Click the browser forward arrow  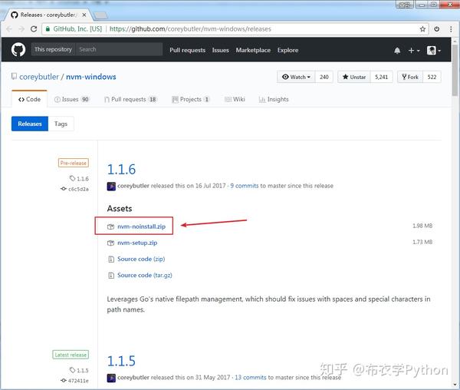pyautogui.click(x=21, y=28)
